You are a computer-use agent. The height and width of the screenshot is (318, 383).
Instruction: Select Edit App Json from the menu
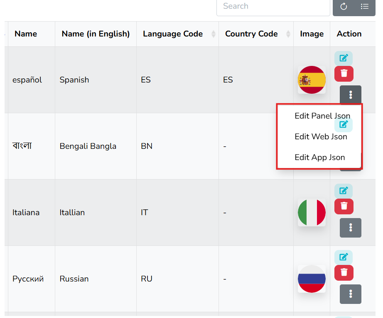pyautogui.click(x=319, y=157)
